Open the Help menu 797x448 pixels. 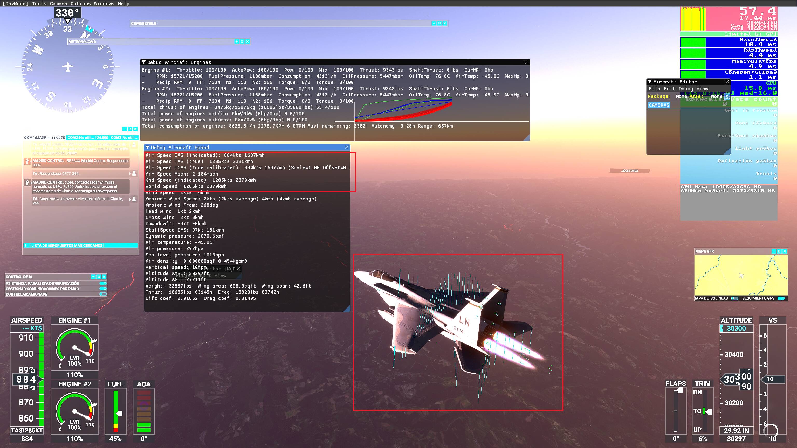[x=123, y=3]
